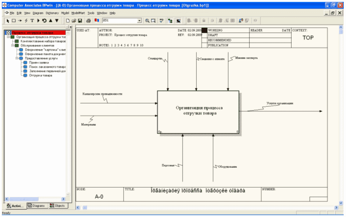Click the Канцелярские принадлежности arrow label
The image size is (346, 217).
[x=102, y=94]
